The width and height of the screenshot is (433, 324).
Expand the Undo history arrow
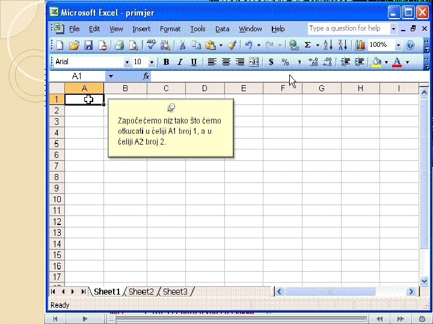click(259, 45)
